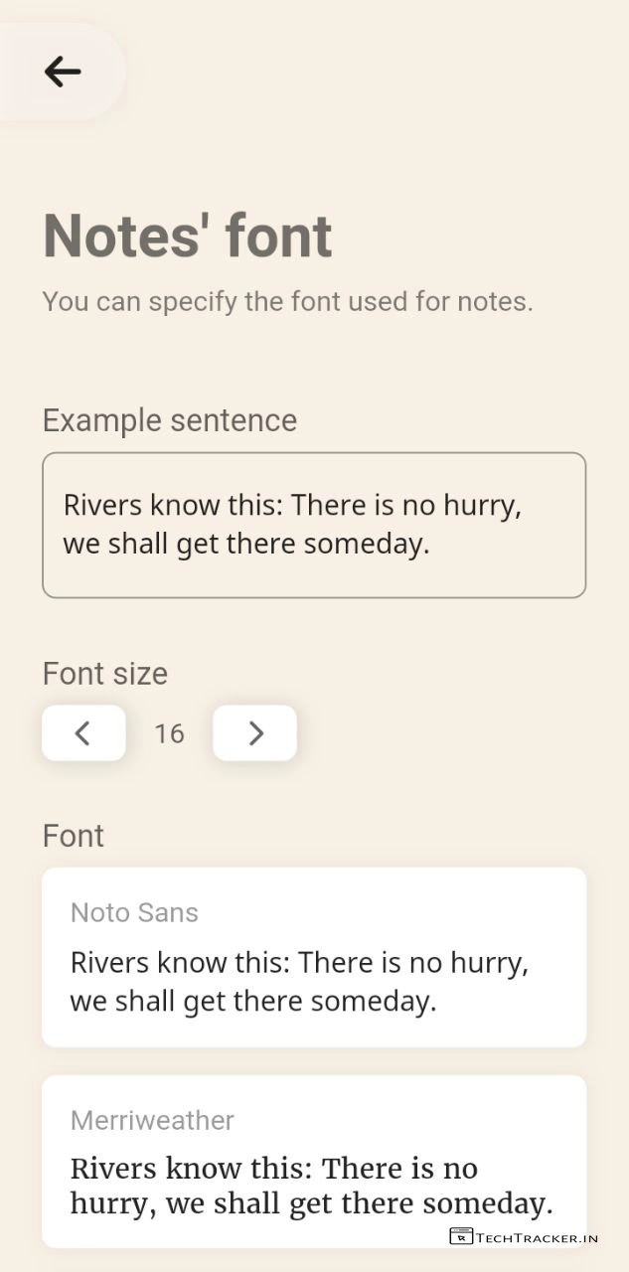Screen dimensions: 629x1272
Task: Click "Rivers" in the example sentence box
Action: tap(102, 505)
